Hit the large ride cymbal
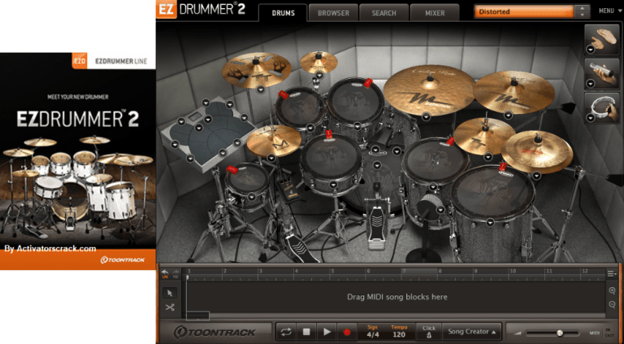This screenshot has width=624, height=344. [x=429, y=89]
